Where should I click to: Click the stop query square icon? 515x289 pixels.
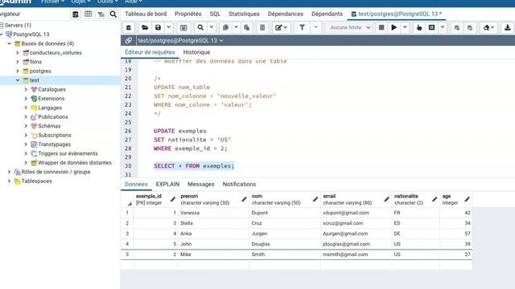tap(381, 27)
